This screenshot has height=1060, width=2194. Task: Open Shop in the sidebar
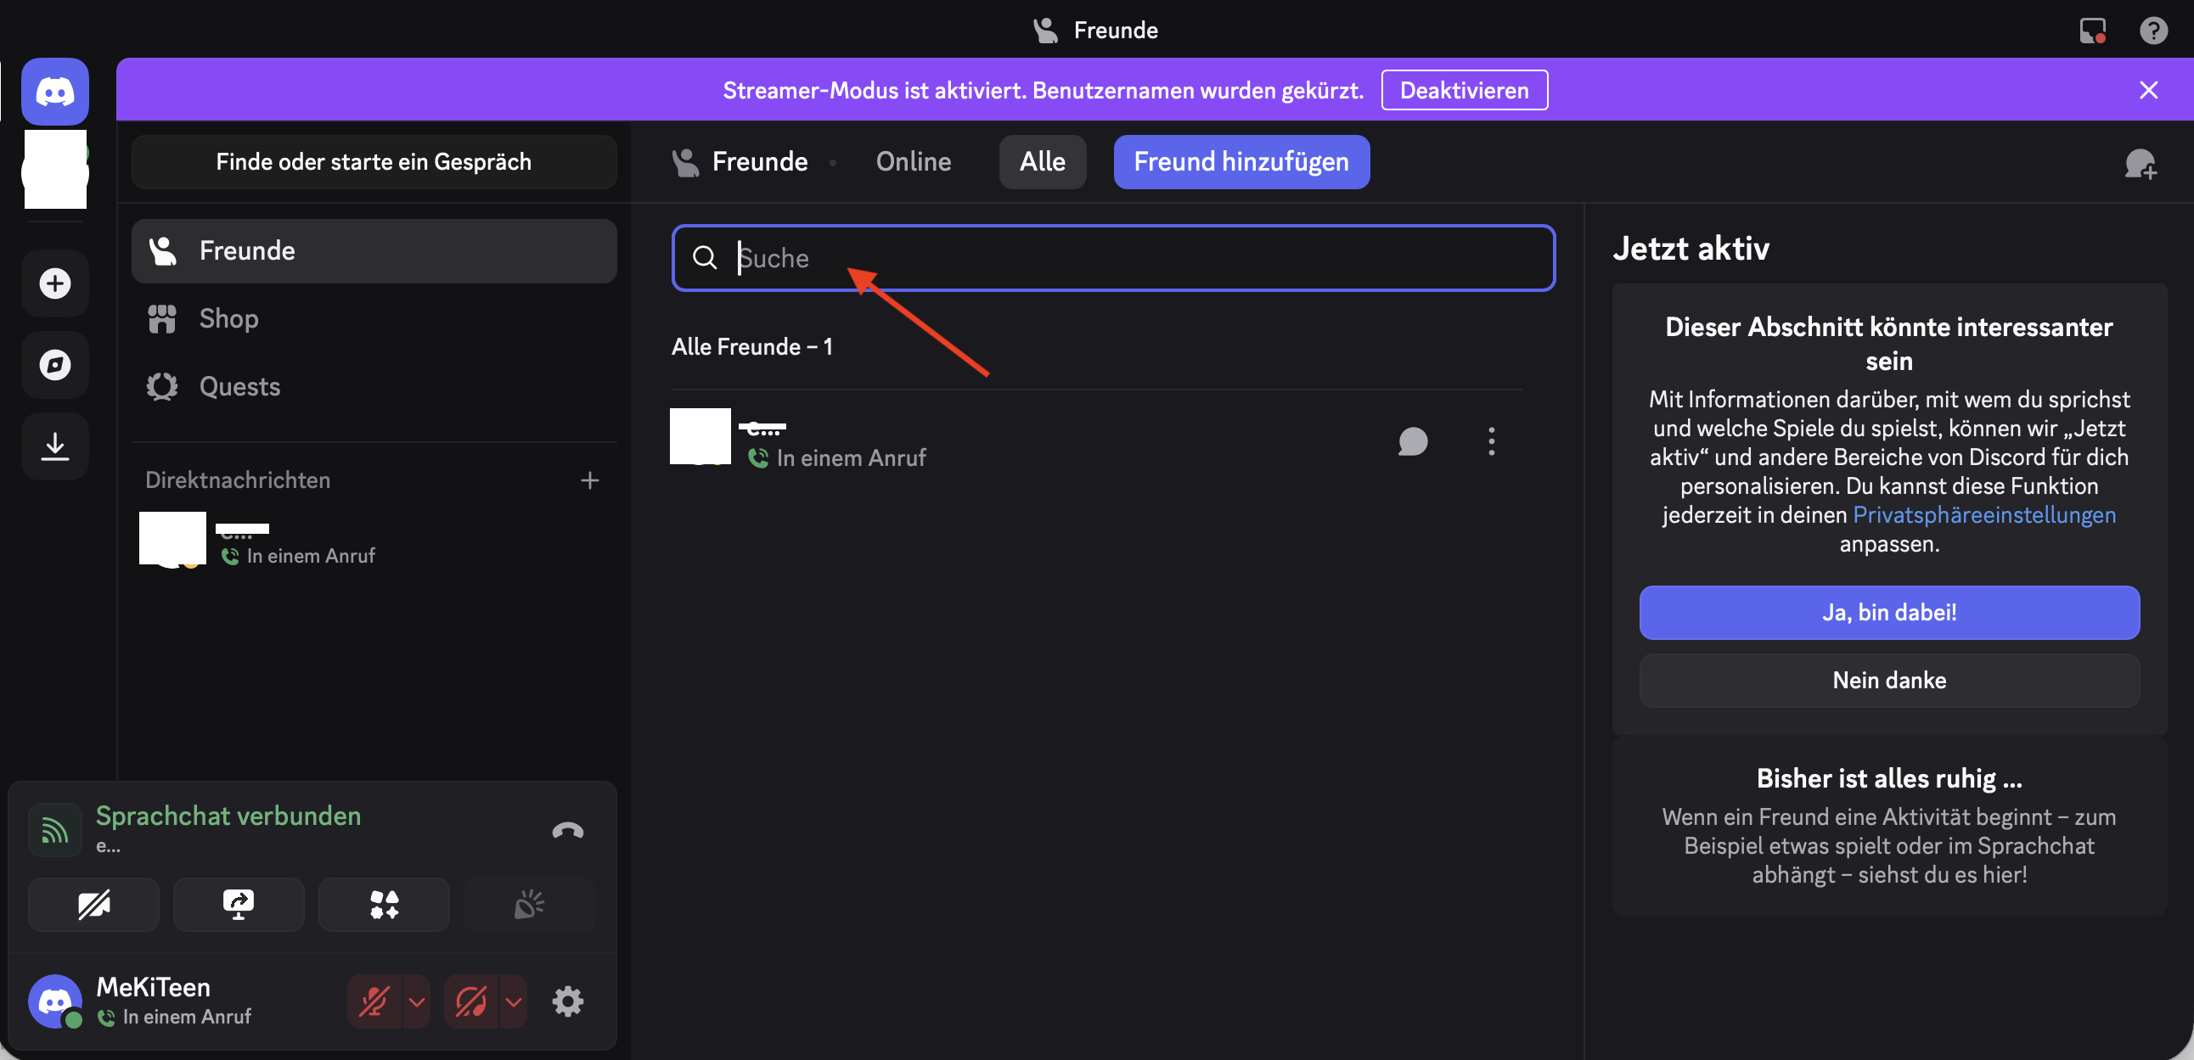coord(228,318)
